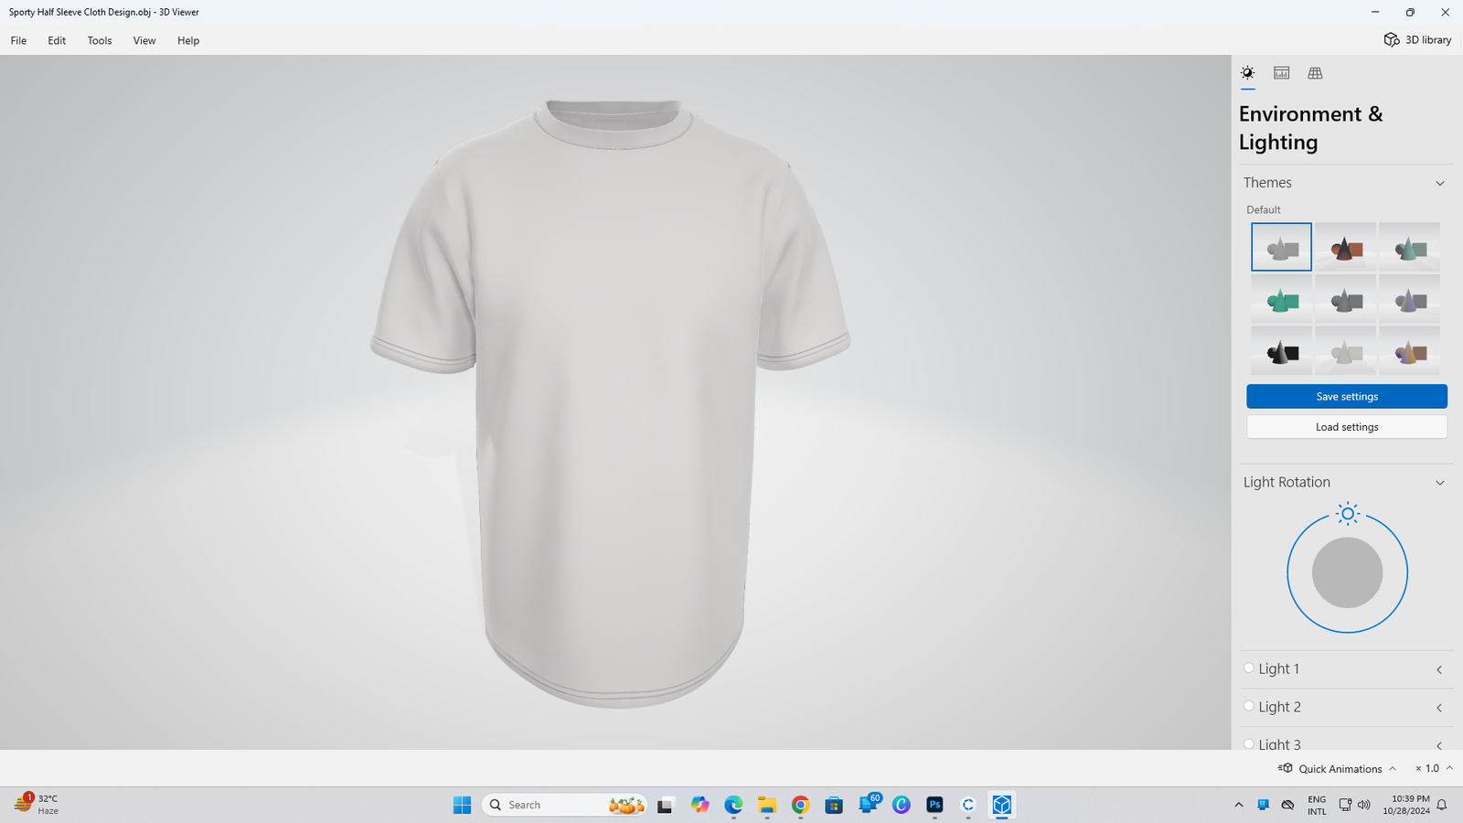Expand the Light 1 settings chevron
This screenshot has width=1463, height=823.
click(x=1439, y=669)
